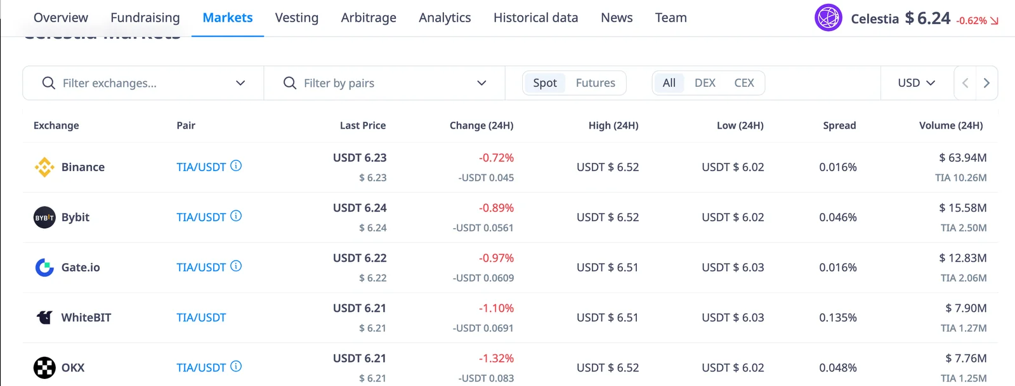Open info icon for Binance TIA/USDT pair
1015x386 pixels.
pyautogui.click(x=236, y=166)
